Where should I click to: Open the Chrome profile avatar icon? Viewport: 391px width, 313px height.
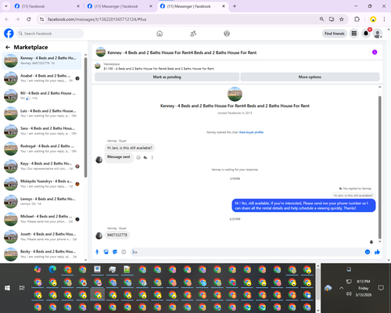pos(373,19)
